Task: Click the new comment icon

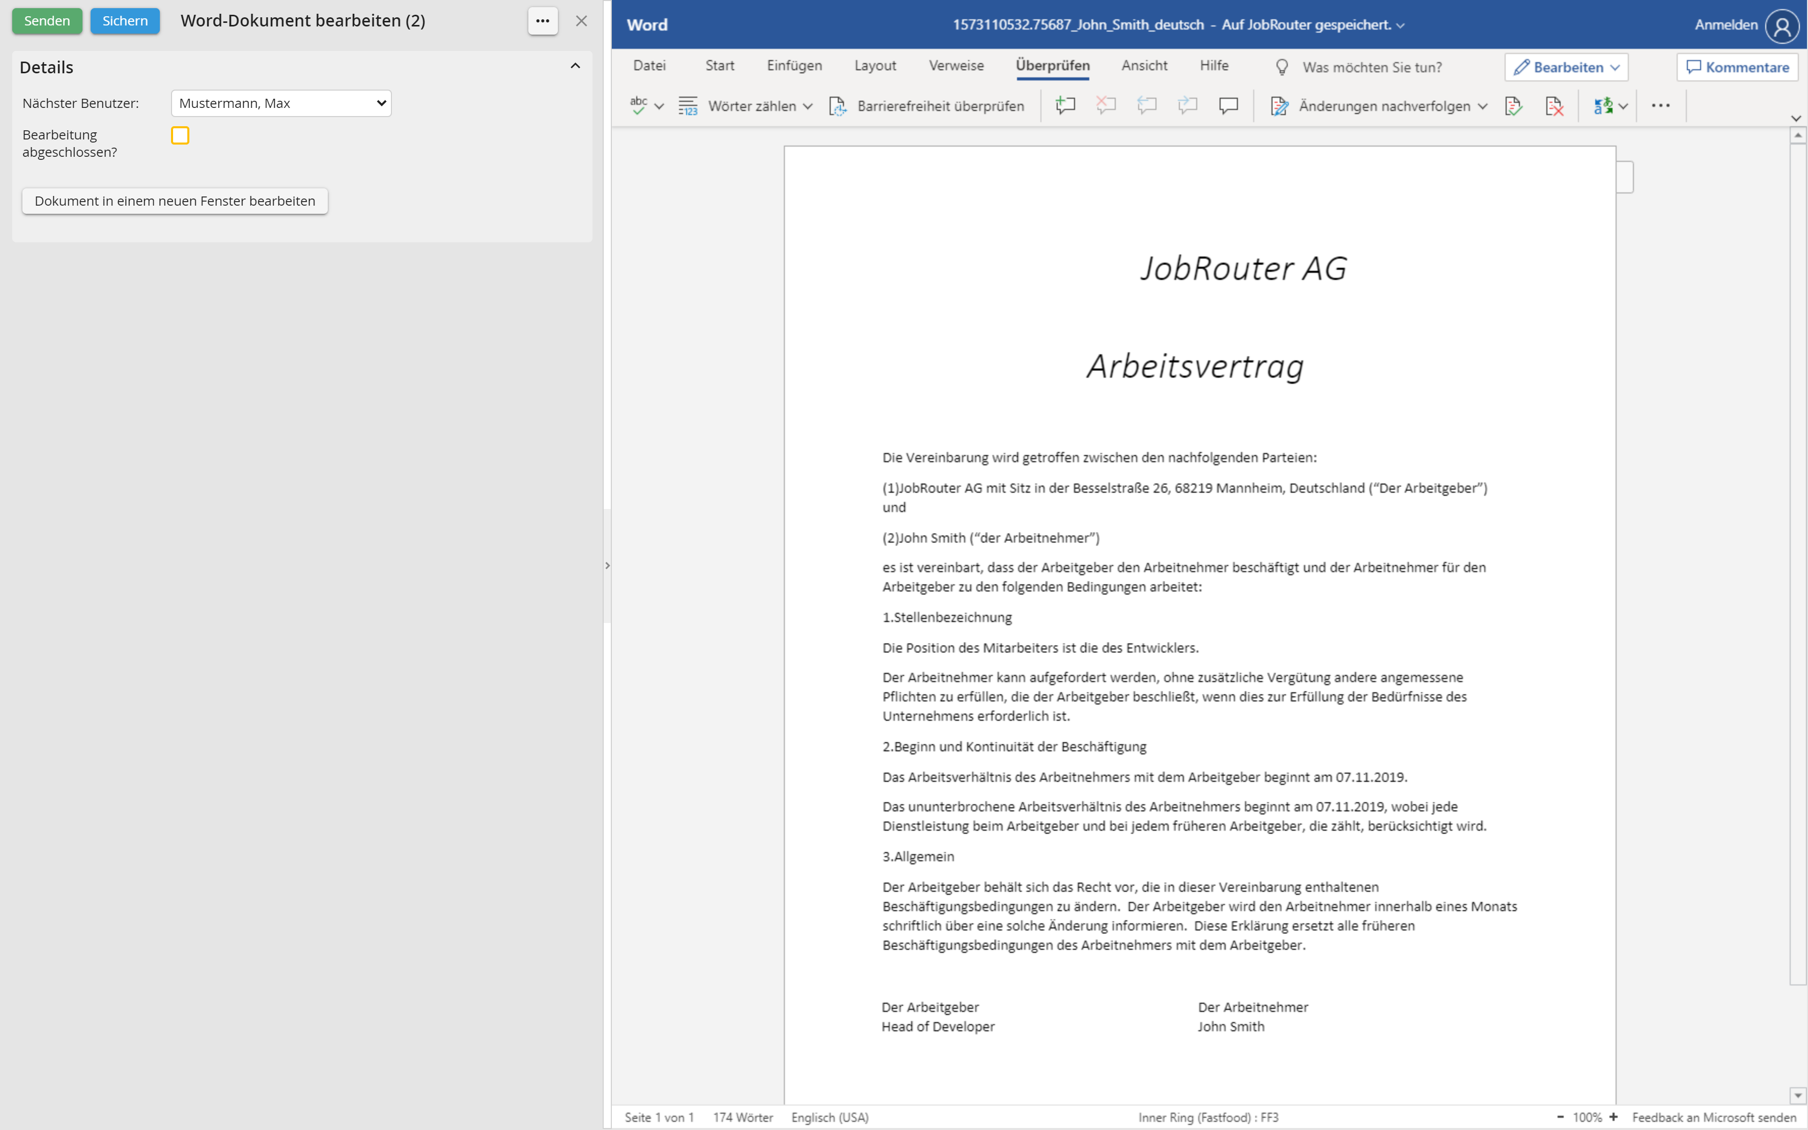Action: tap(1065, 106)
